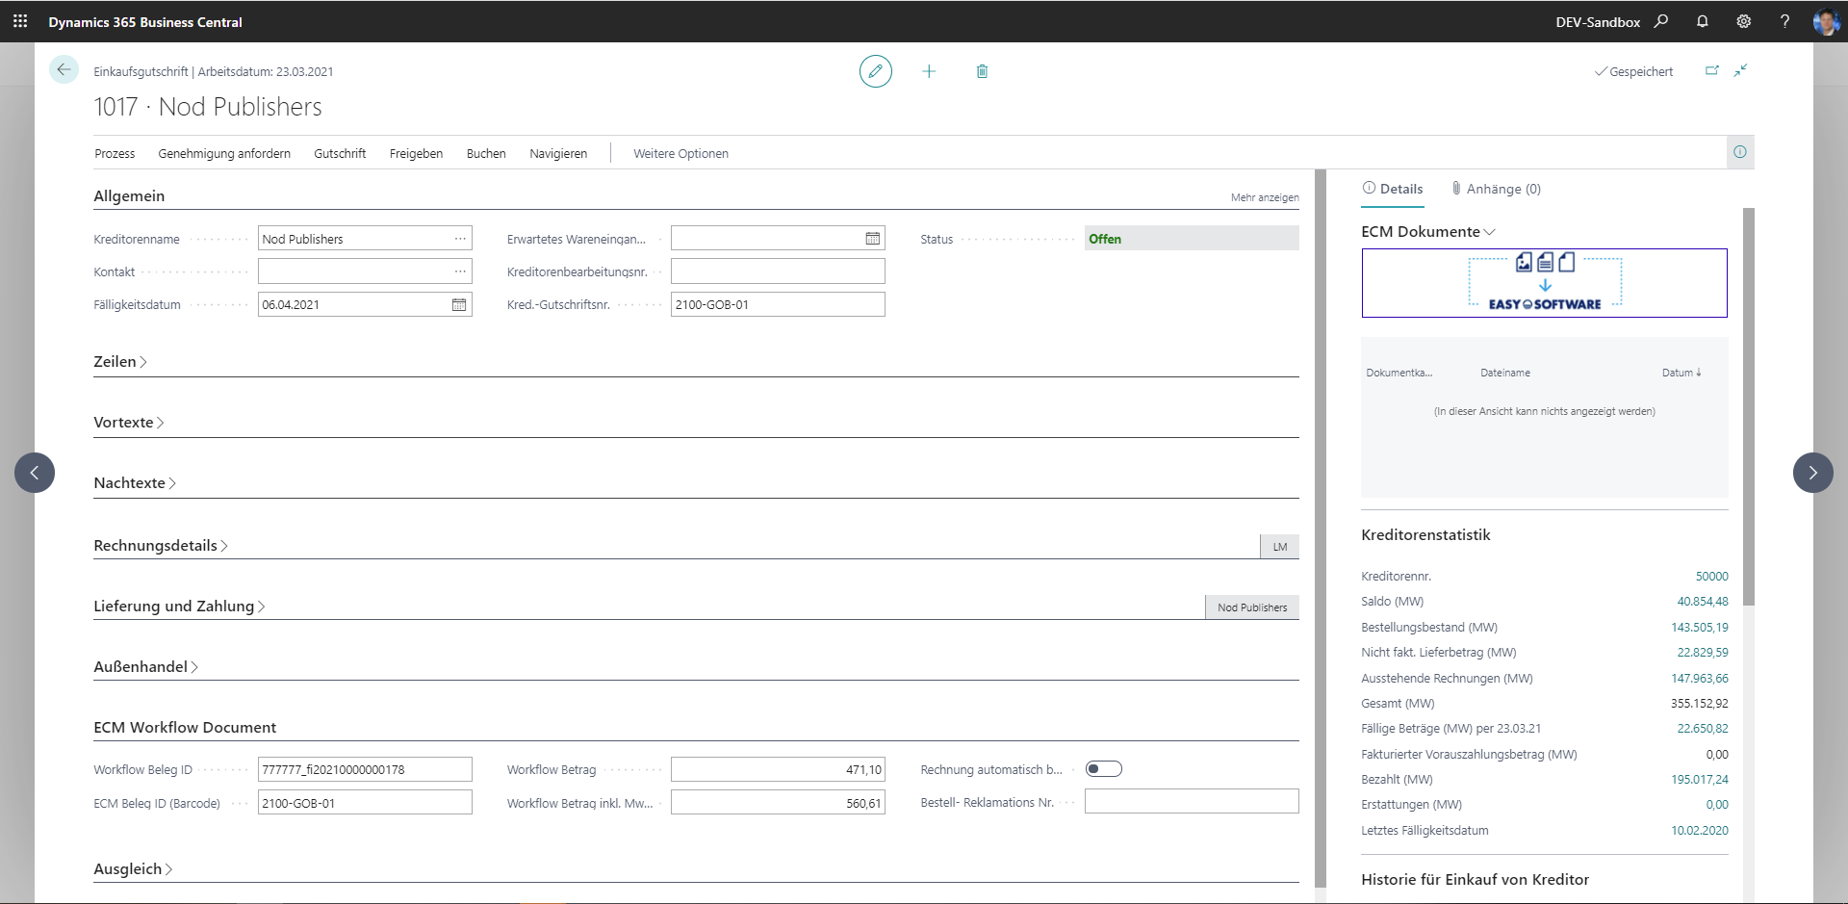Click the search magnifier icon
This screenshot has width=1848, height=904.
point(1661,21)
